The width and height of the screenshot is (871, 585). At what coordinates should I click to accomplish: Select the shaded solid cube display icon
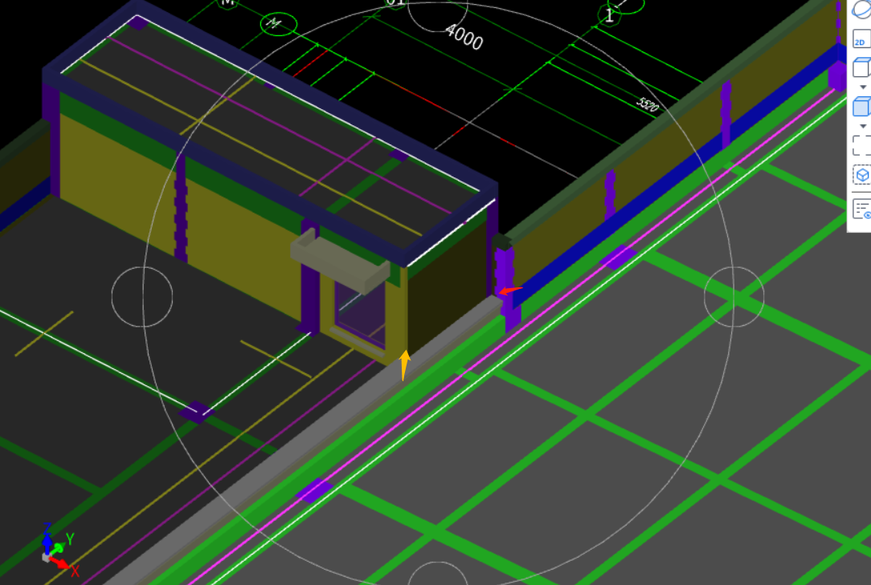coord(861,106)
